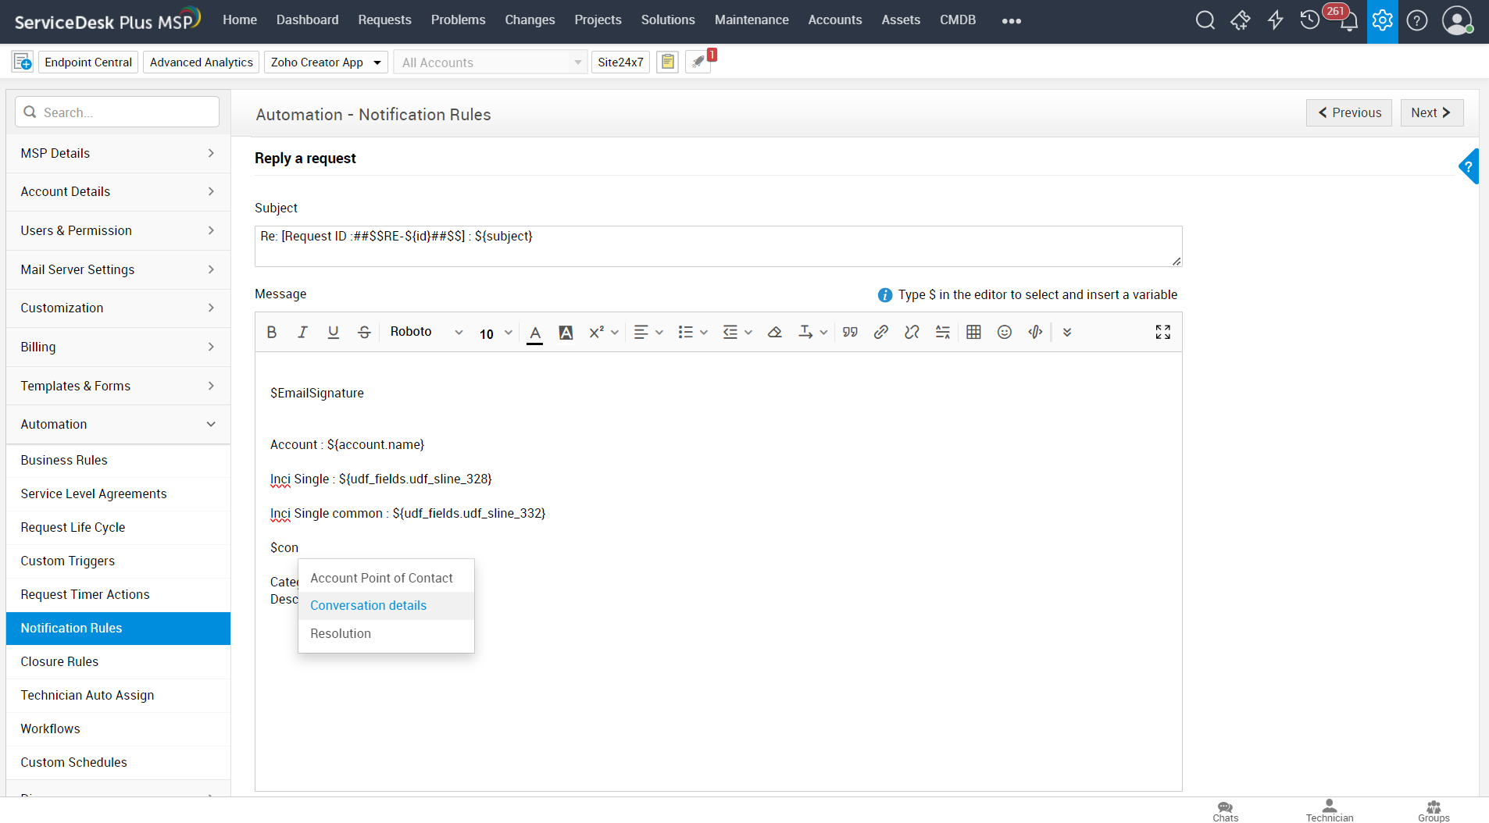This screenshot has height=823, width=1489.
Task: Click the settings search box
Action: [117, 112]
